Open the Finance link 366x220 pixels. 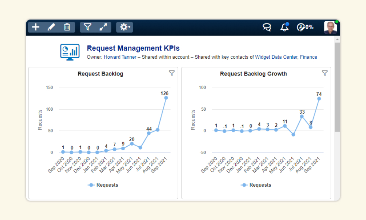point(309,57)
